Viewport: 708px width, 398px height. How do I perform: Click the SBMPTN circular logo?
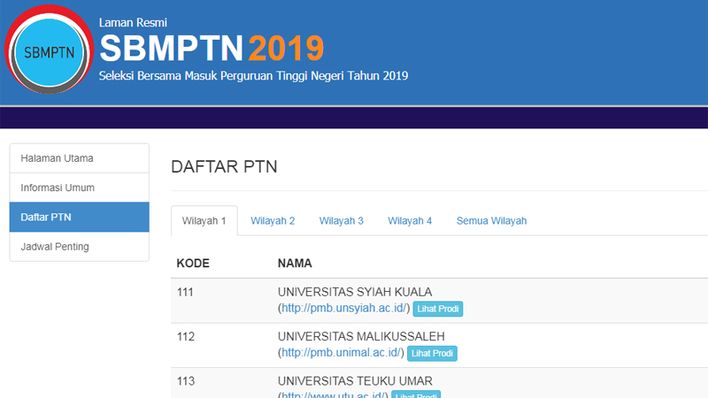coord(50,51)
